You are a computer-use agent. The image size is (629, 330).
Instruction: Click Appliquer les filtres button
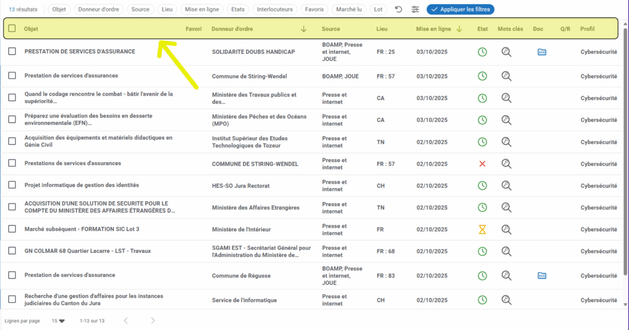(x=460, y=10)
